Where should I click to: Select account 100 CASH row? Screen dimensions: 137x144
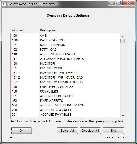66,35
